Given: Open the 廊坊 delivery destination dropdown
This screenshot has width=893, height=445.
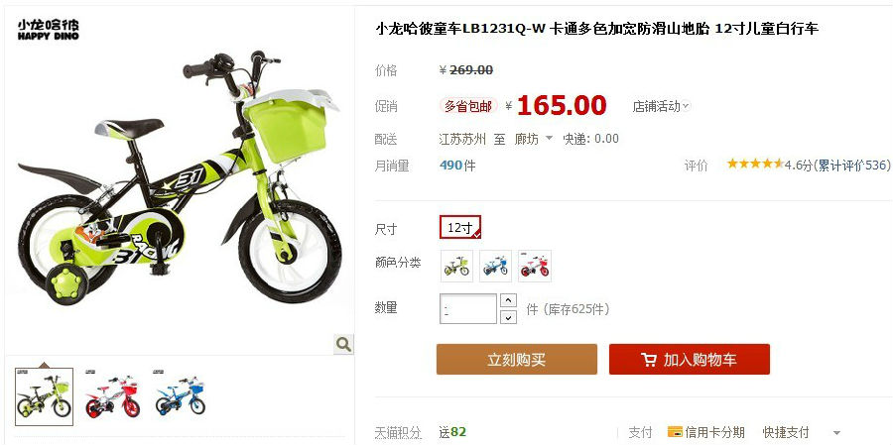Looking at the screenshot, I should (x=534, y=139).
